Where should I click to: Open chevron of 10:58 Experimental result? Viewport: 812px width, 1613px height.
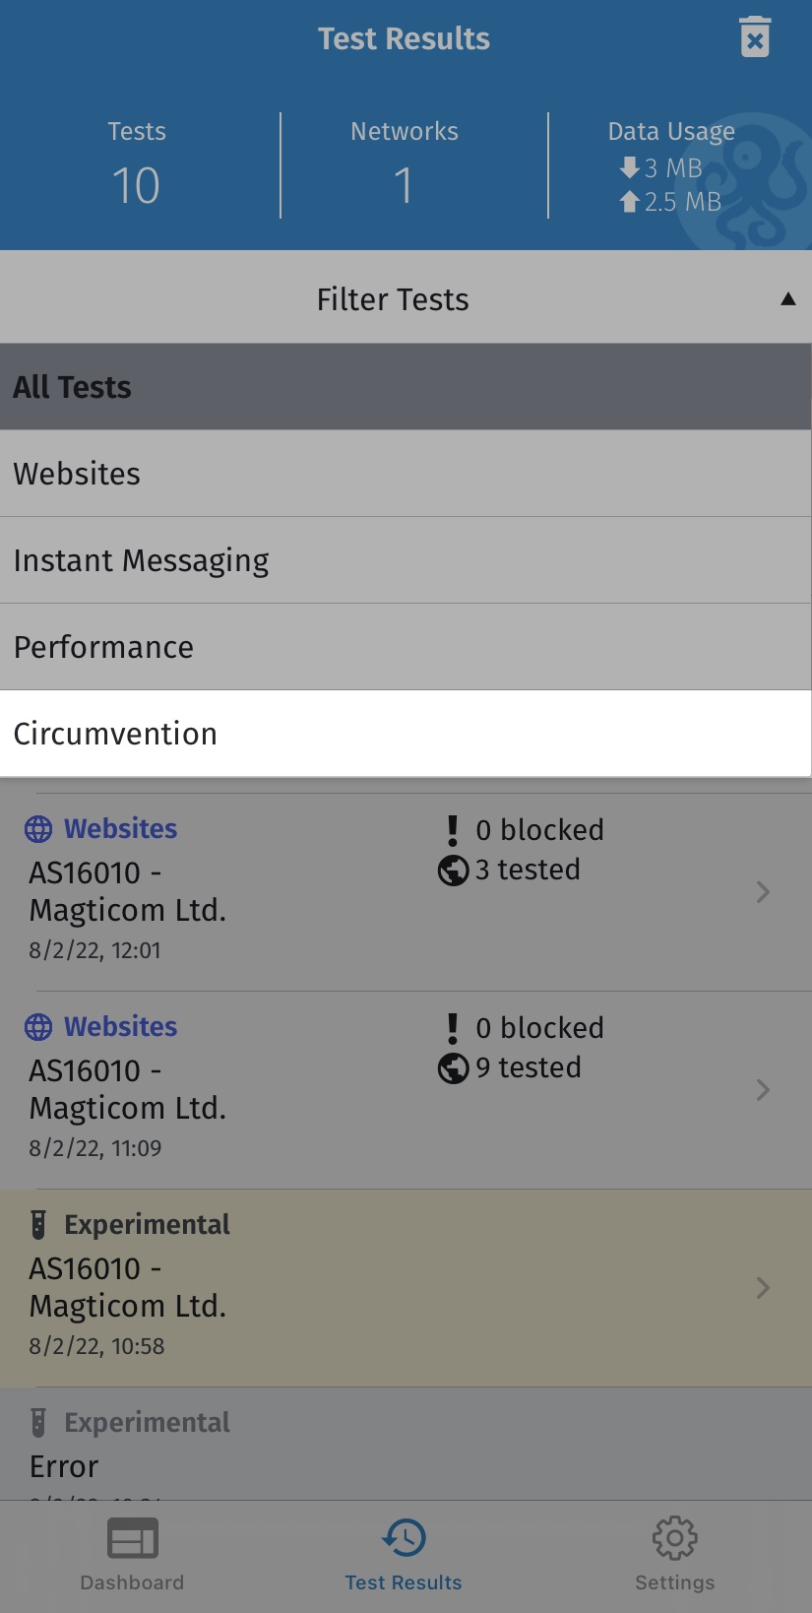click(763, 1288)
